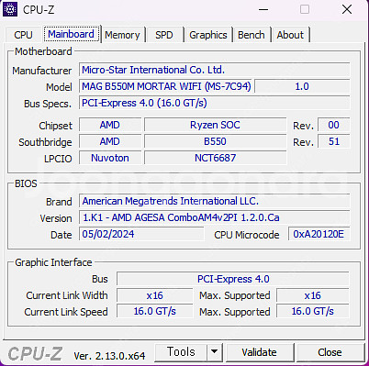This screenshot has height=366, width=369.
Task: Click the BIOS Date 05/02/2024 value
Action: pos(141,234)
